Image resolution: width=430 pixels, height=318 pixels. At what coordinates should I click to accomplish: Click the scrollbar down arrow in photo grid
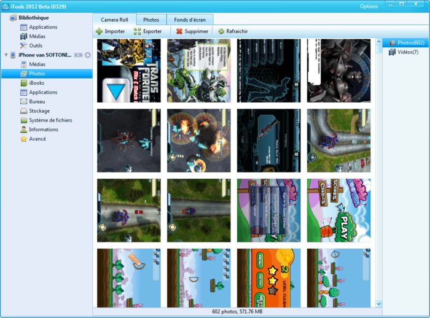point(378,303)
